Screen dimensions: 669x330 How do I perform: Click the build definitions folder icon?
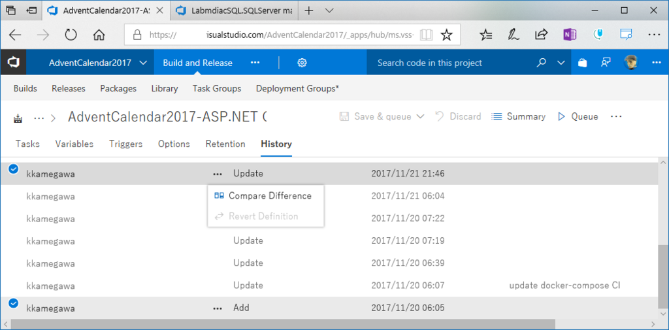18,118
